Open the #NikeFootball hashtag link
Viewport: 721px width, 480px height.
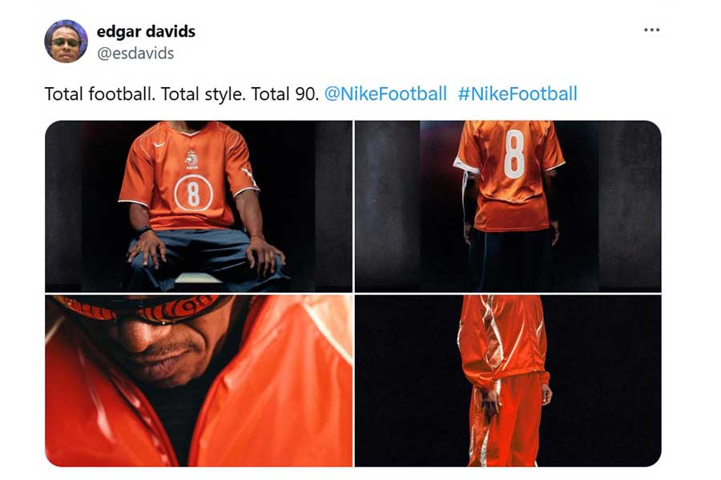[x=518, y=94]
